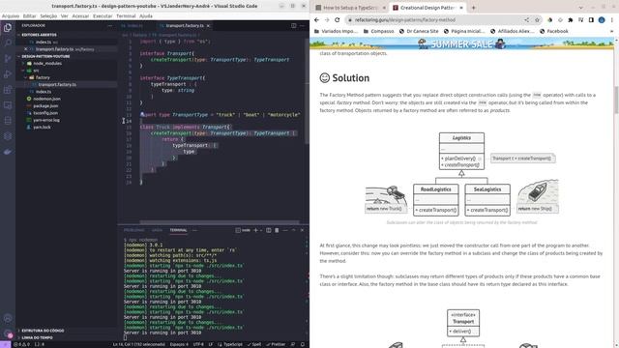The image size is (619, 348).
Task: Open the Extensions view in activity bar
Action: coord(8,90)
